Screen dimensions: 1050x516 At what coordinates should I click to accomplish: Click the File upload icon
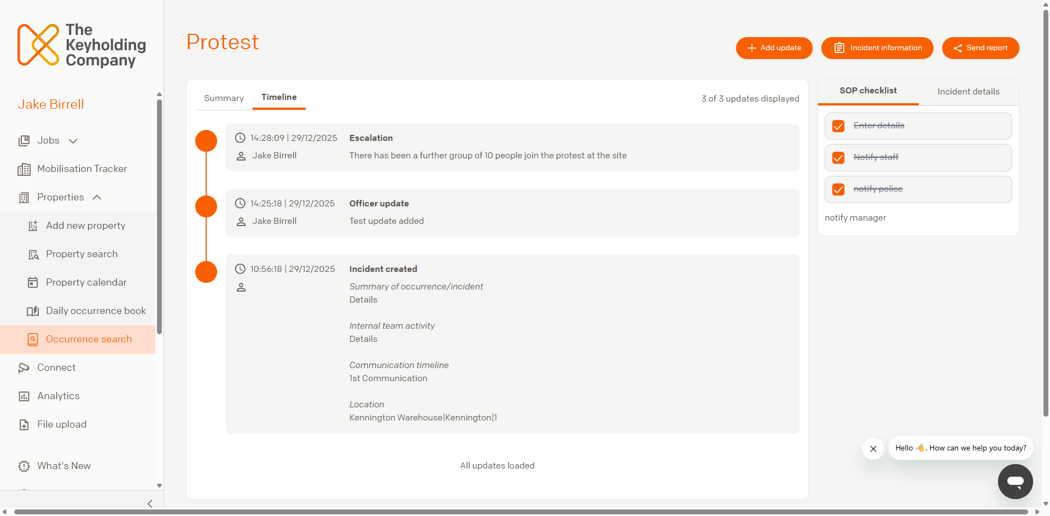coord(24,425)
